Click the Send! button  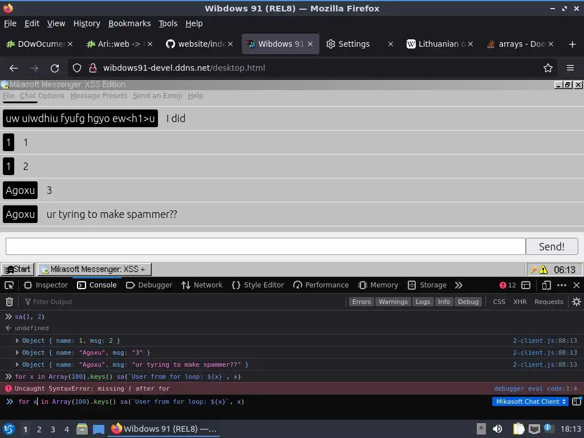[551, 246]
